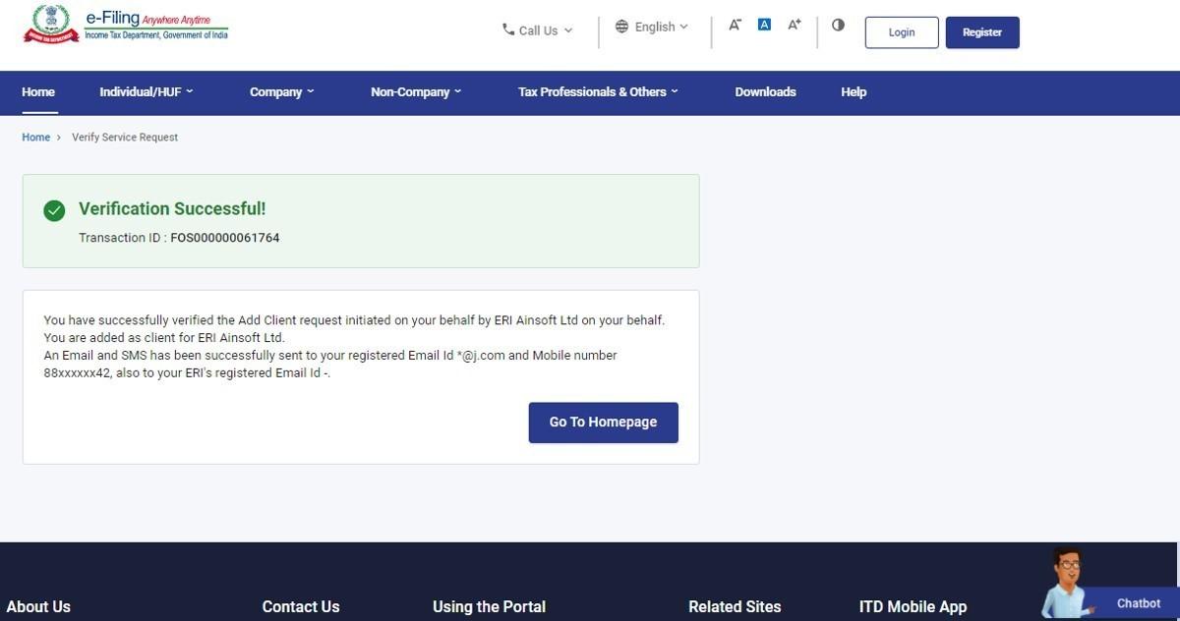The width and height of the screenshot is (1180, 621).
Task: Toggle the dark contrast theme
Action: tap(838, 25)
